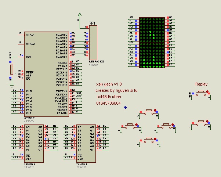The height and width of the screenshot is (177, 221).
Task: Click the b7 terminal beside the LED matrix
Action: point(171,65)
